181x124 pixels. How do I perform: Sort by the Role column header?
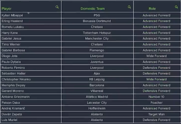pos(152,9)
